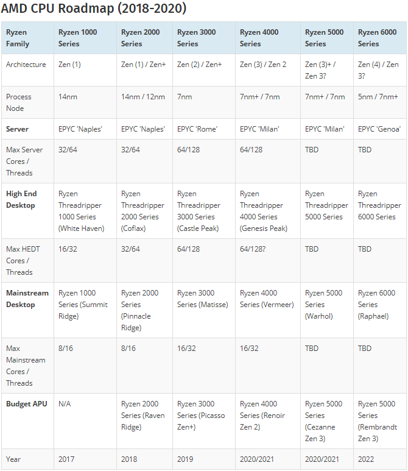
Task: Click the Architecture row label
Action: (x=26, y=65)
